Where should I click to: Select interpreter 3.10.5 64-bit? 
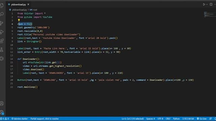[x=188, y=119]
